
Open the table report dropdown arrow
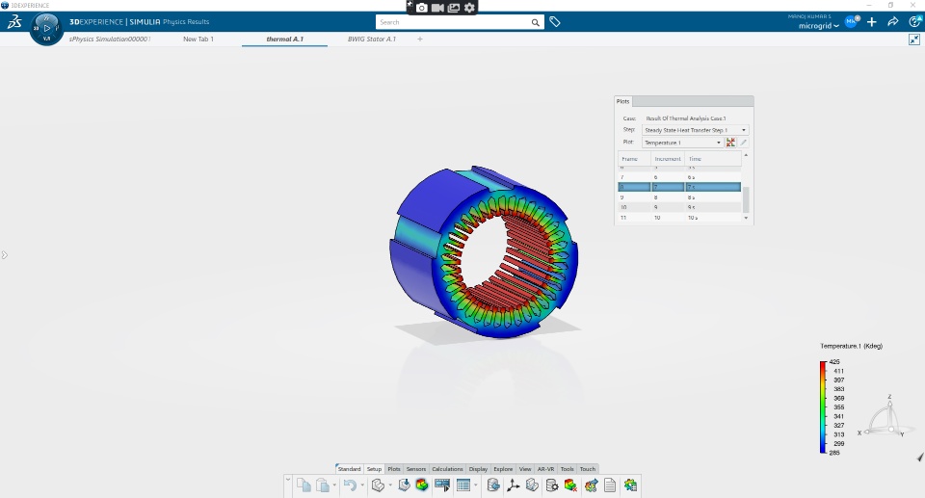475,485
